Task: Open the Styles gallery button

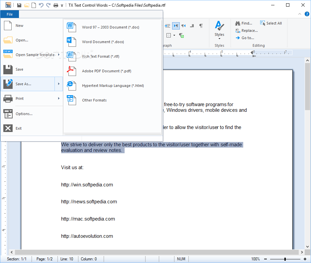Action: [219, 30]
